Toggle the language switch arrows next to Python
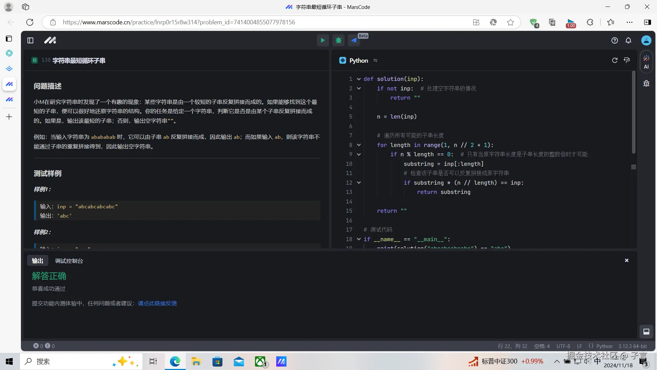 click(375, 60)
